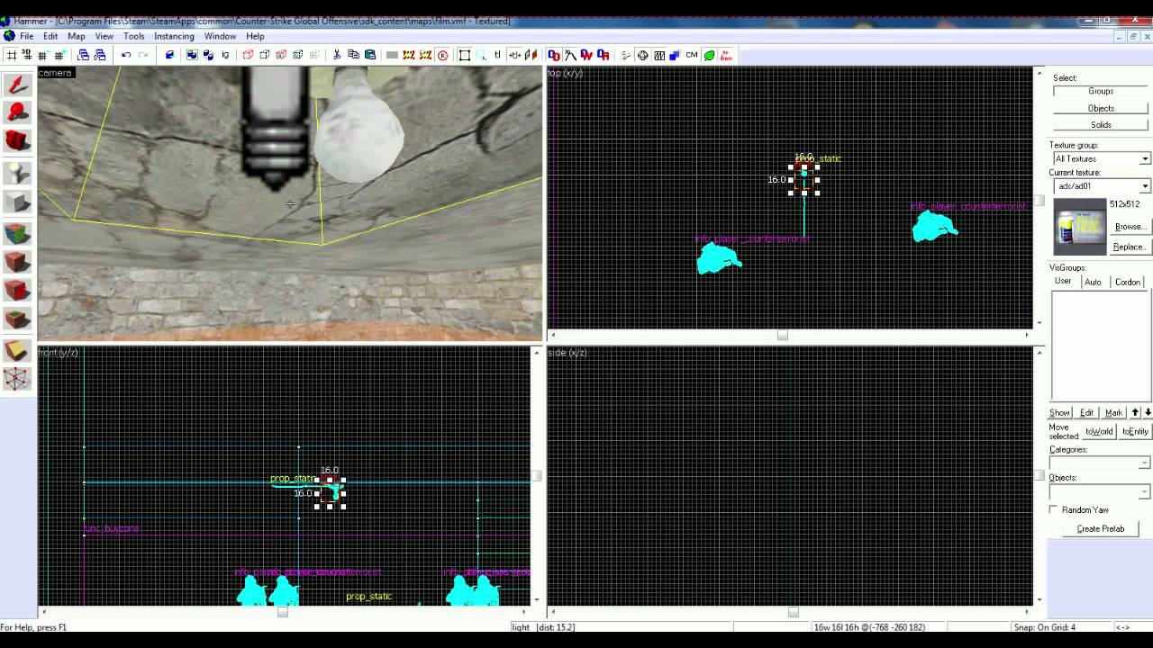Click the Carve tool icon

point(170,55)
